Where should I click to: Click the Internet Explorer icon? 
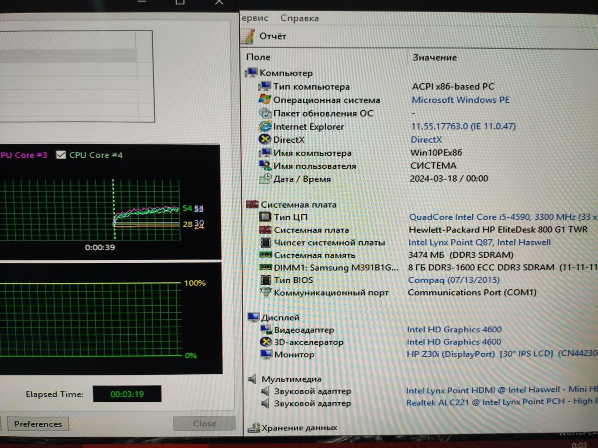tap(265, 126)
